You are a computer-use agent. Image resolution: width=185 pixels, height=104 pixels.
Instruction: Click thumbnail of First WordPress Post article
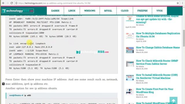(130, 92)
